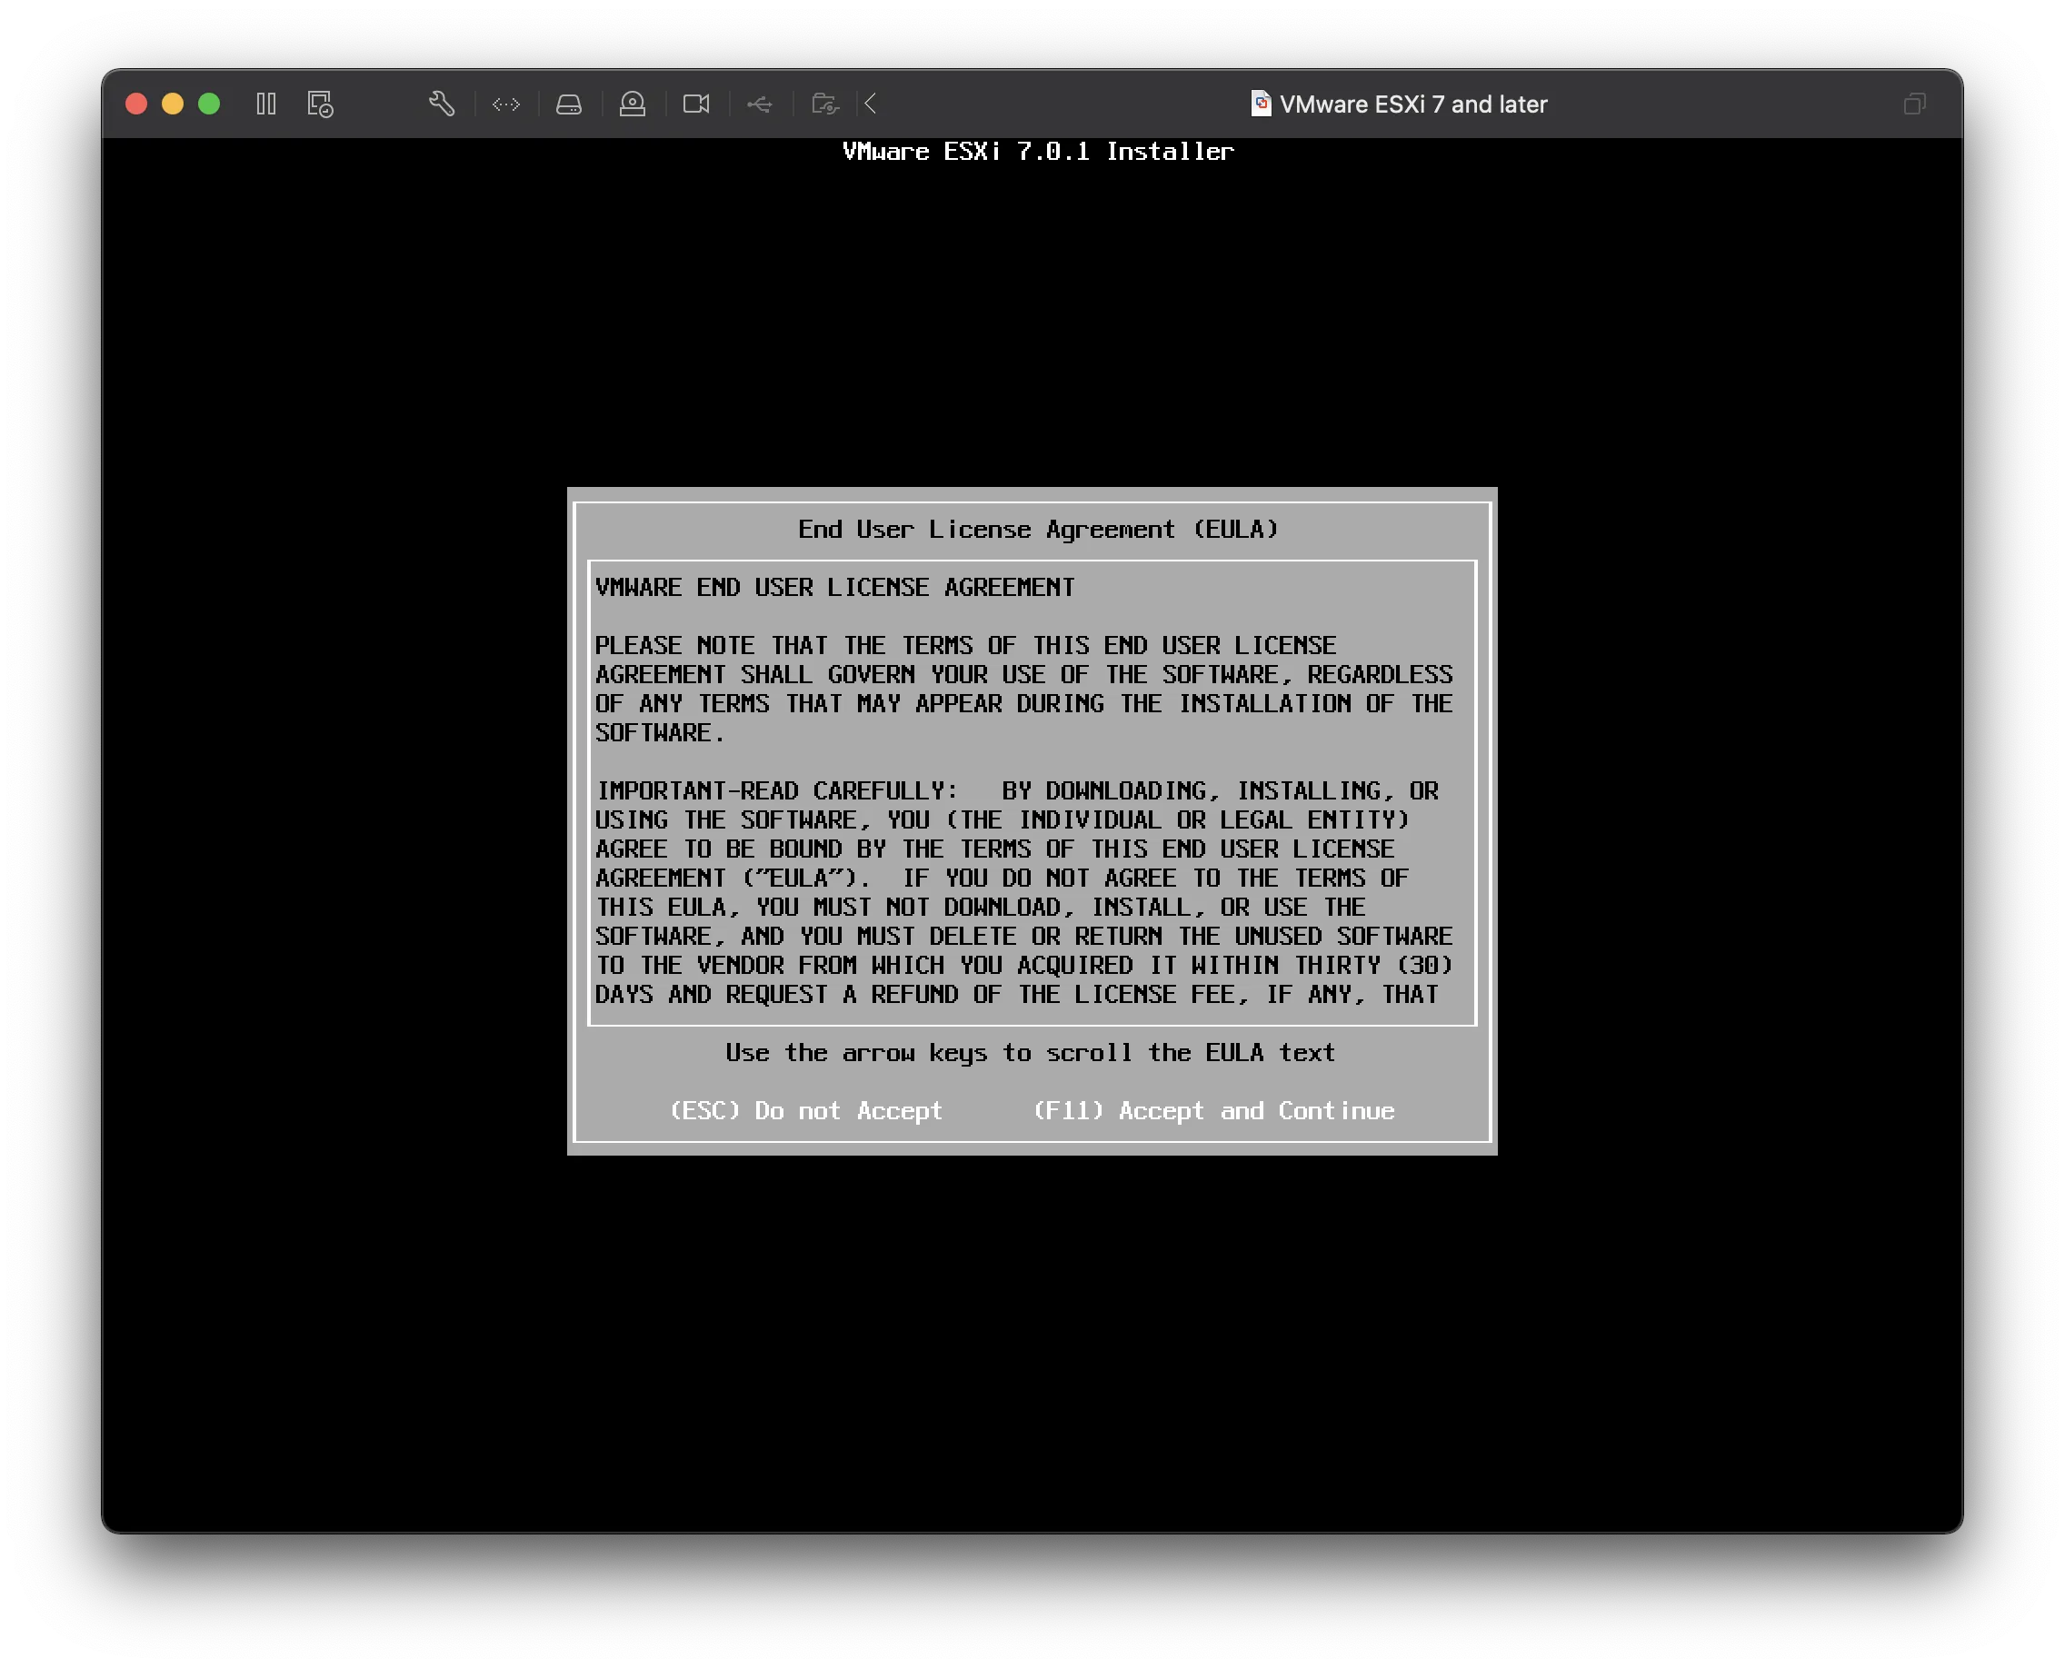Open the snapshots manager icon
The width and height of the screenshot is (2065, 1668).
[x=320, y=104]
